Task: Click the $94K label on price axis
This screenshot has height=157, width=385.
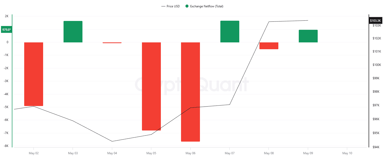Action: click(x=376, y=147)
